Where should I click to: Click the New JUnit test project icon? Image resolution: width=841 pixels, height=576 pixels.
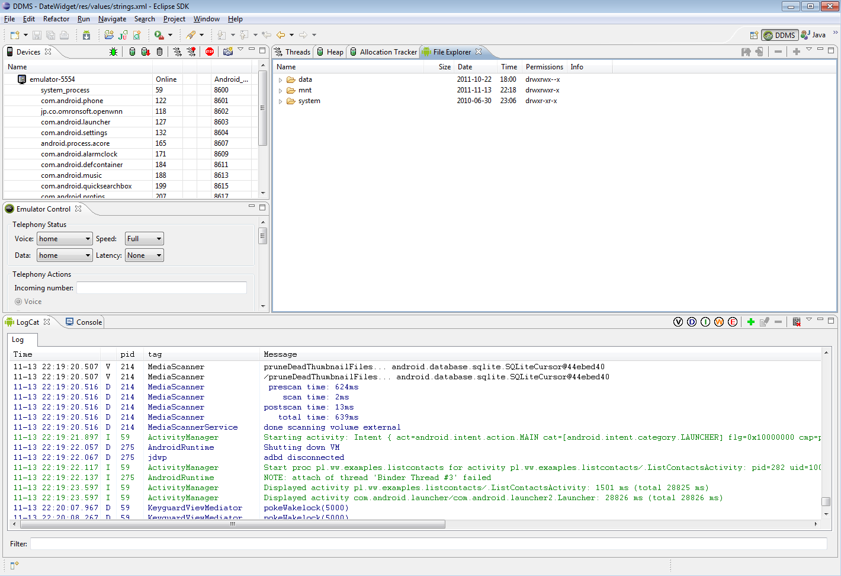(x=123, y=35)
